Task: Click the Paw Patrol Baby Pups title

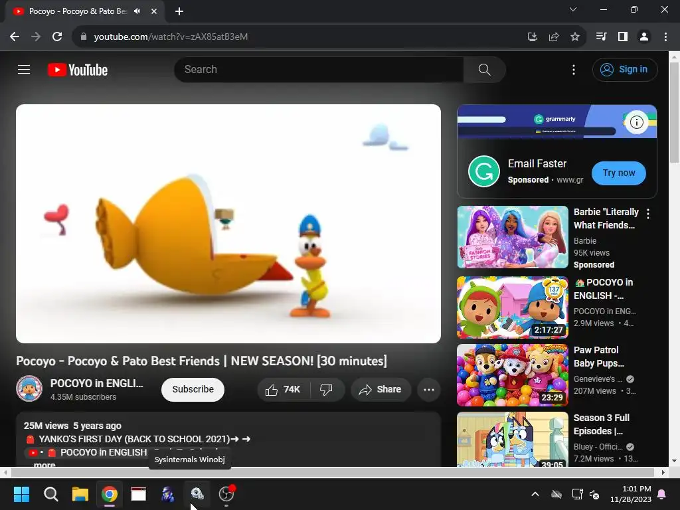Action: (599, 357)
